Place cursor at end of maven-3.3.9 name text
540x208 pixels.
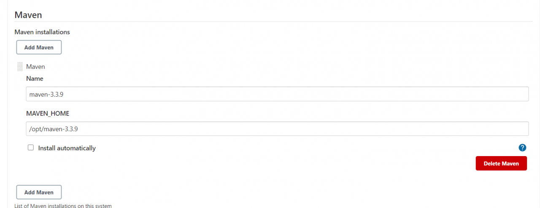64,95
